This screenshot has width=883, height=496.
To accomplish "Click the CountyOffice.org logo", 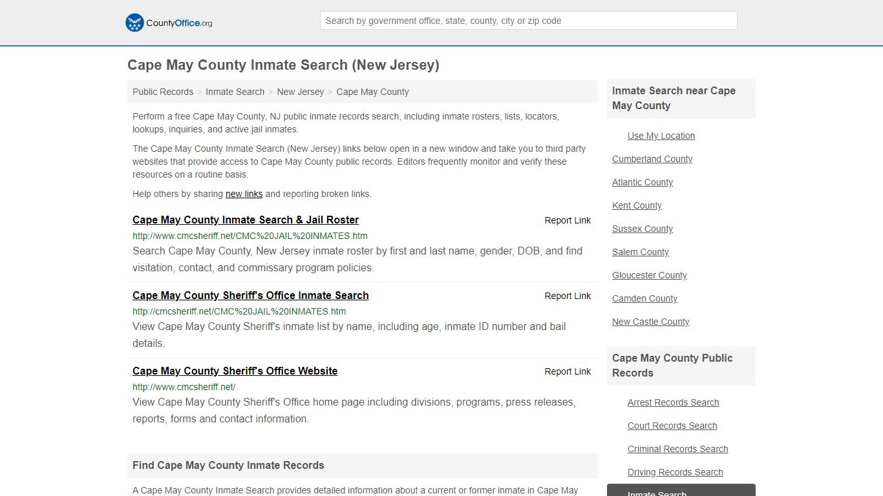I will pyautogui.click(x=169, y=23).
